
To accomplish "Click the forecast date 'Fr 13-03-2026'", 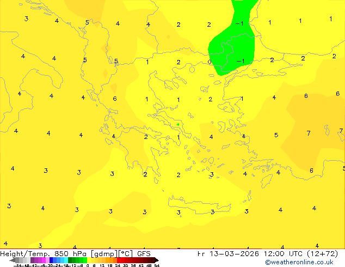I will pos(228,254).
